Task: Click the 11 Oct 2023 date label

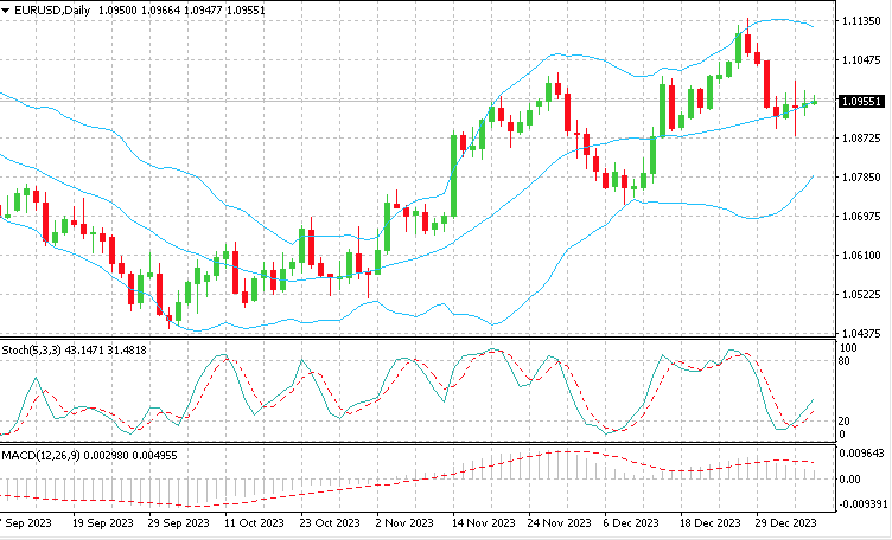Action: tap(254, 523)
